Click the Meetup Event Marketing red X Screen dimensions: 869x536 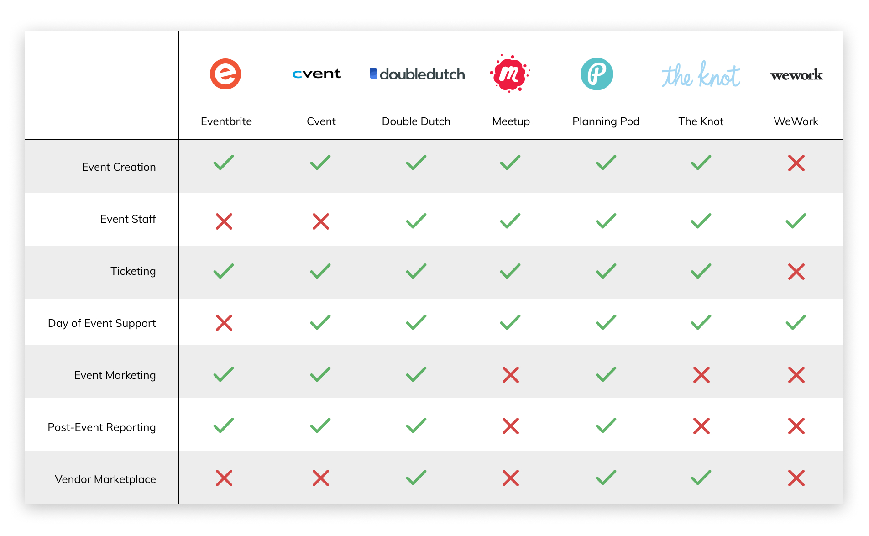click(511, 375)
